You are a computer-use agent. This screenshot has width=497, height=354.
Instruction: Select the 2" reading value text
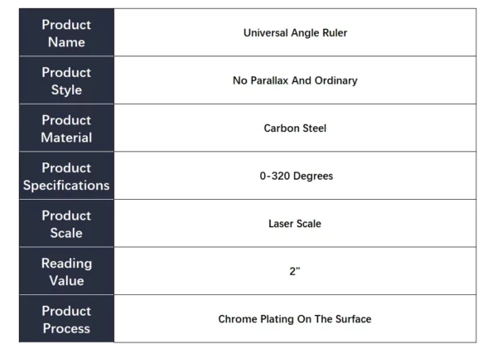point(295,272)
